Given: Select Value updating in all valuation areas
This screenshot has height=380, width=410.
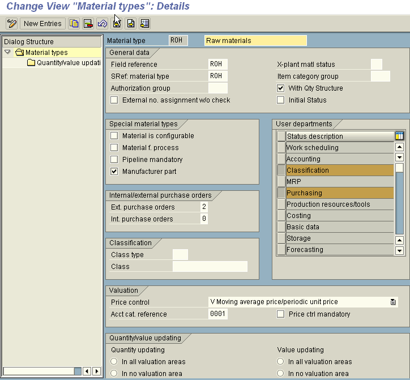Looking at the screenshot, I should tap(280, 361).
